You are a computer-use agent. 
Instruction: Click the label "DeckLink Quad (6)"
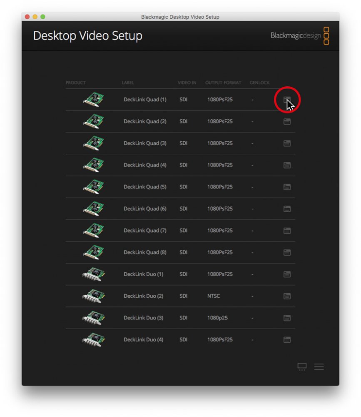point(145,208)
